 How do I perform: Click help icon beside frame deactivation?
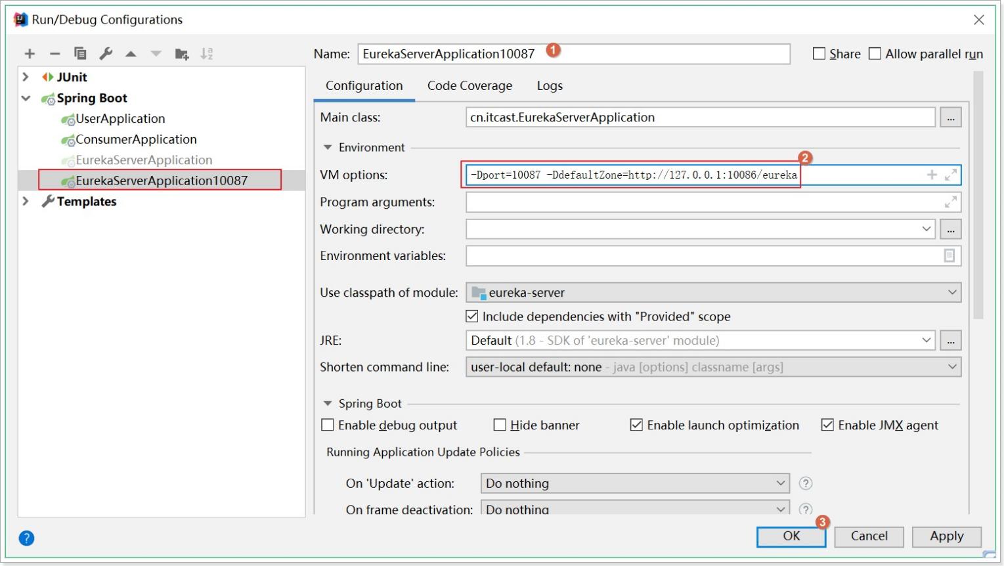806,509
